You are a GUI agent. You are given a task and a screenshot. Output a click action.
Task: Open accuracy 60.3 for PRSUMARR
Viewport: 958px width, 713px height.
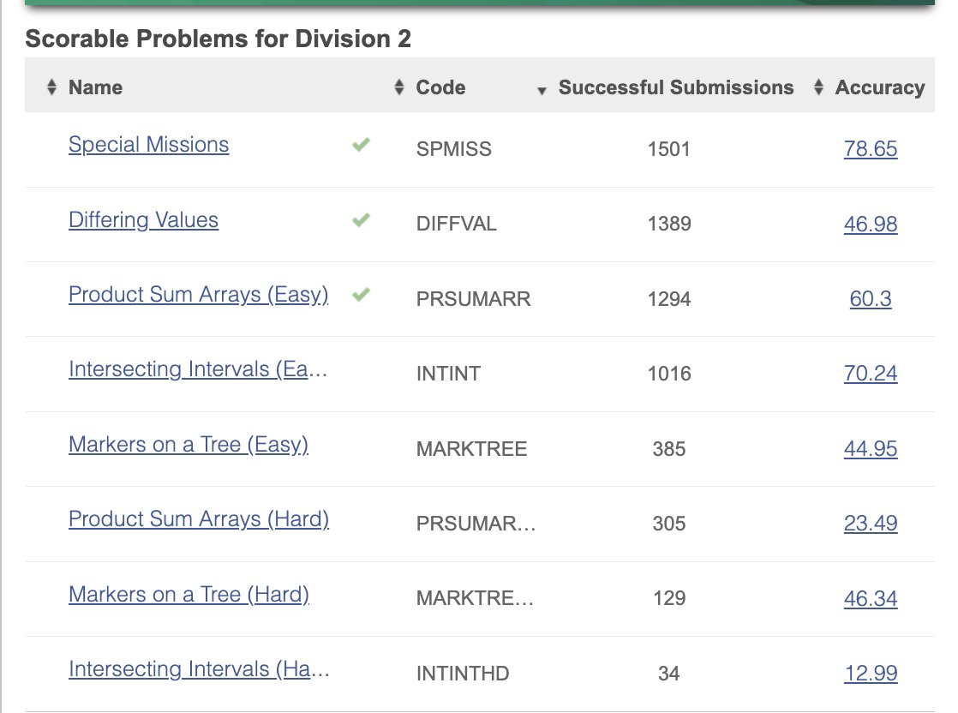click(871, 299)
